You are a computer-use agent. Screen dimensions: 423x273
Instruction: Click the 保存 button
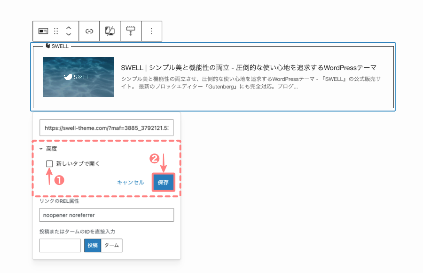(163, 183)
